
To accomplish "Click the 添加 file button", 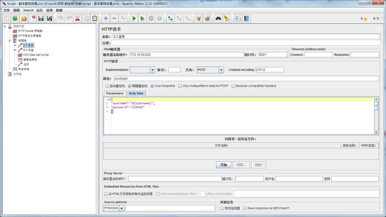I will [x=223, y=165].
